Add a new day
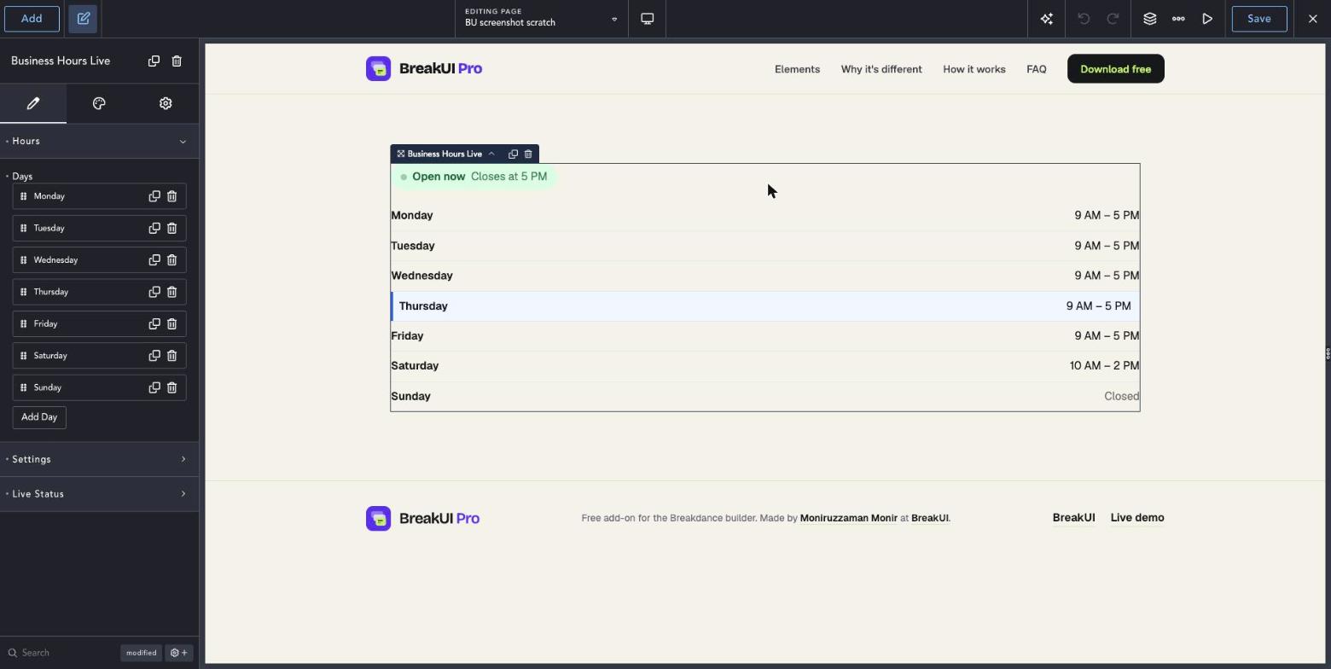1331x669 pixels. point(39,417)
